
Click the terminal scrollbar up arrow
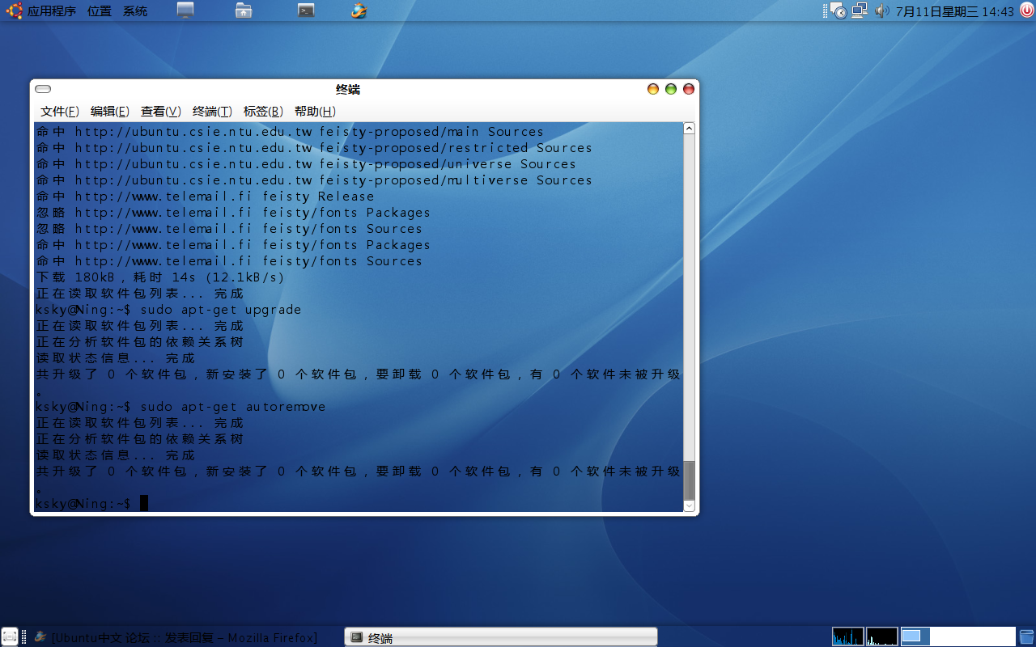(x=689, y=129)
